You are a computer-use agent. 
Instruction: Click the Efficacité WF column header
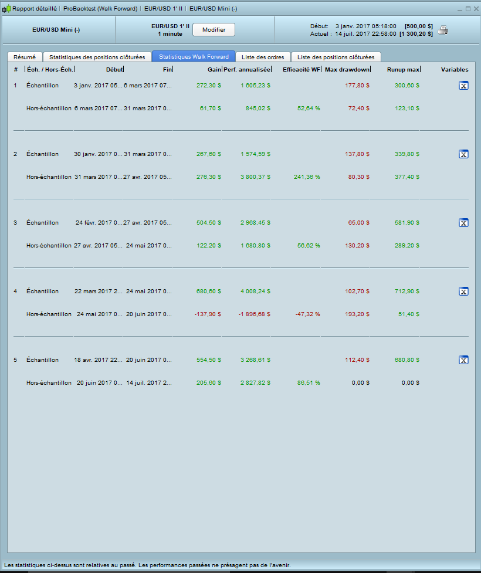click(302, 69)
